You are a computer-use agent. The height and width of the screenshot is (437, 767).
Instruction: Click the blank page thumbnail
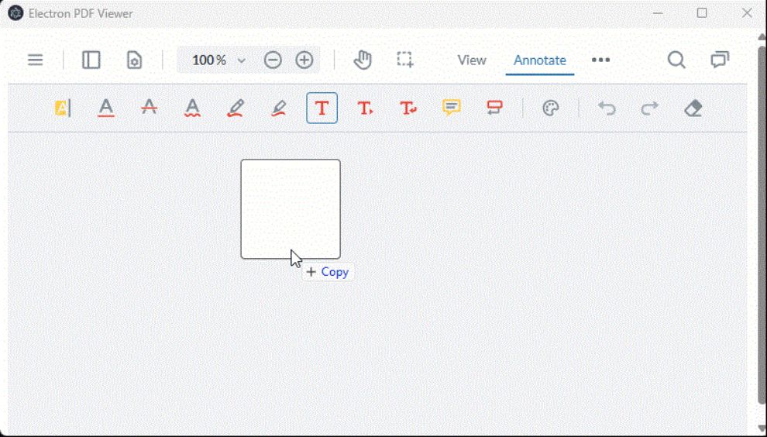tap(291, 209)
